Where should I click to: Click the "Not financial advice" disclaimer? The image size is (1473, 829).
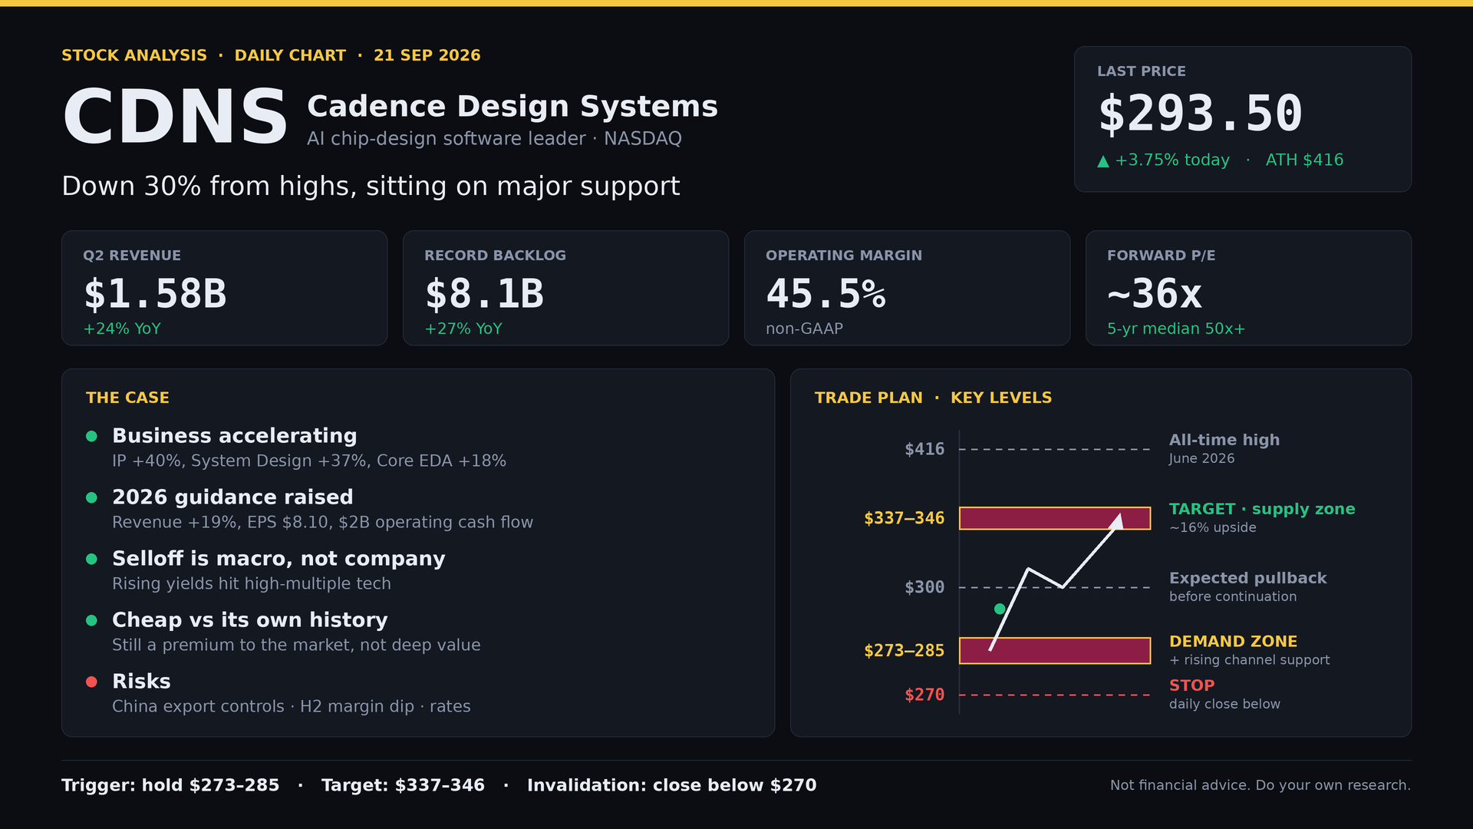click(1260, 785)
